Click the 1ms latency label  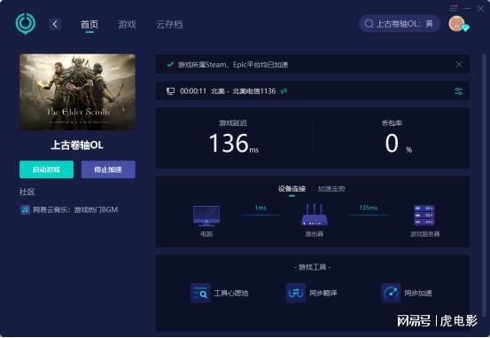261,208
